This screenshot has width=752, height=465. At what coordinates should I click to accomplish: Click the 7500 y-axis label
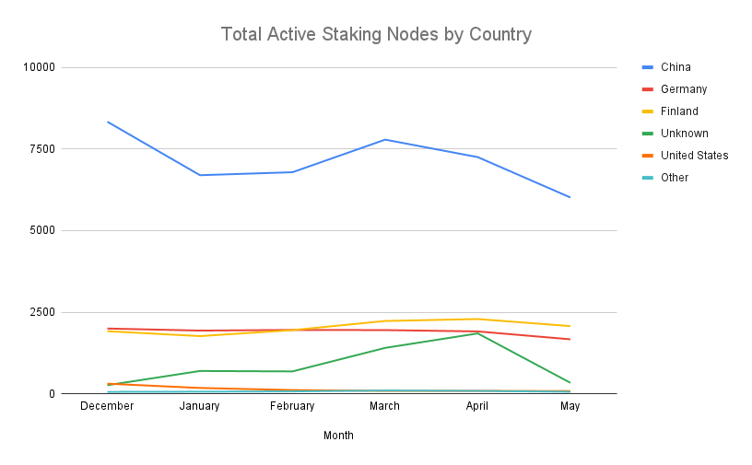click(42, 149)
